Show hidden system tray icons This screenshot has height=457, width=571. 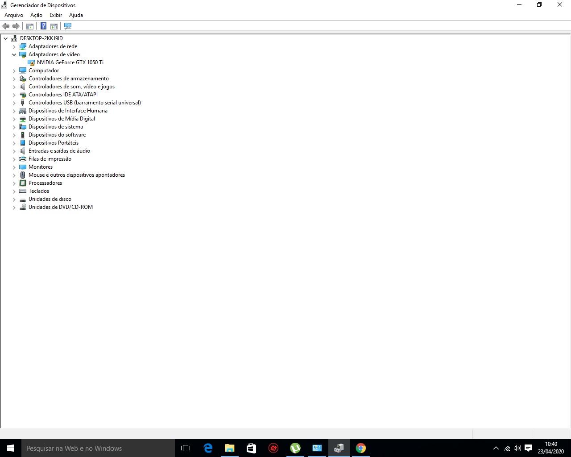496,448
